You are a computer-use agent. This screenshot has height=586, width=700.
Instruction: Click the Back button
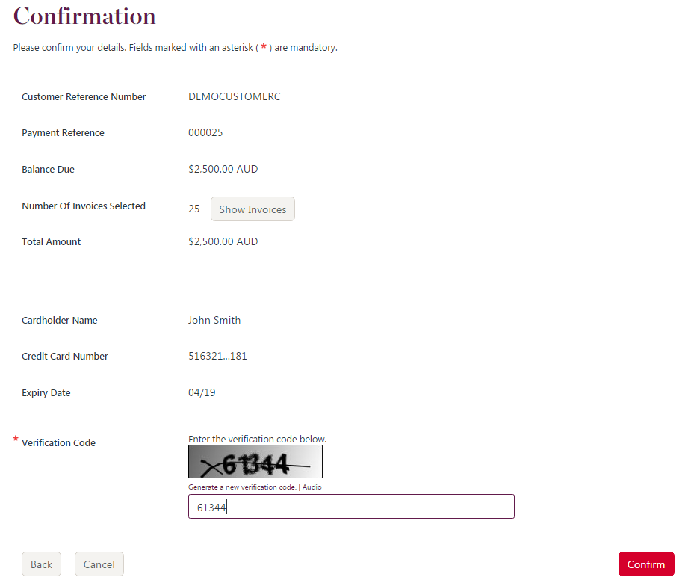point(41,564)
